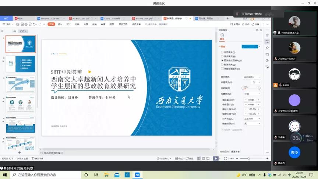Open Windows Start menu
The height and width of the screenshot is (179, 318).
[5, 175]
